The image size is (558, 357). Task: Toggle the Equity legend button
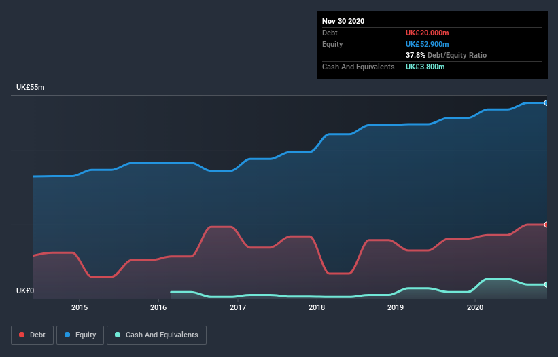pyautogui.click(x=80, y=335)
